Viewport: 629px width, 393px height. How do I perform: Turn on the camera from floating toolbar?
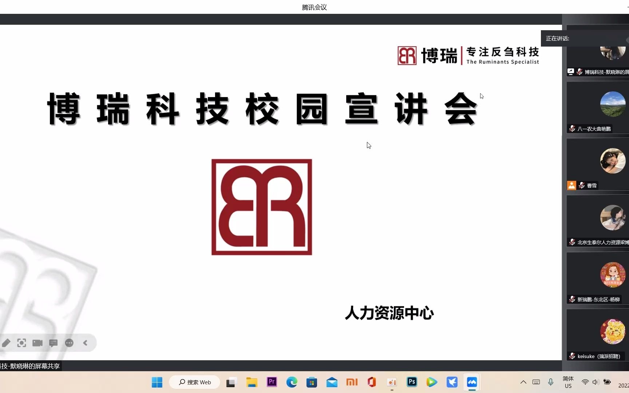37,343
